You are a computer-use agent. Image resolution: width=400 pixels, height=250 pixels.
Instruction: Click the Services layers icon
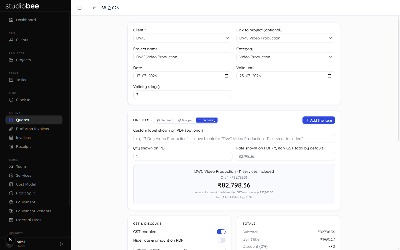(11, 176)
